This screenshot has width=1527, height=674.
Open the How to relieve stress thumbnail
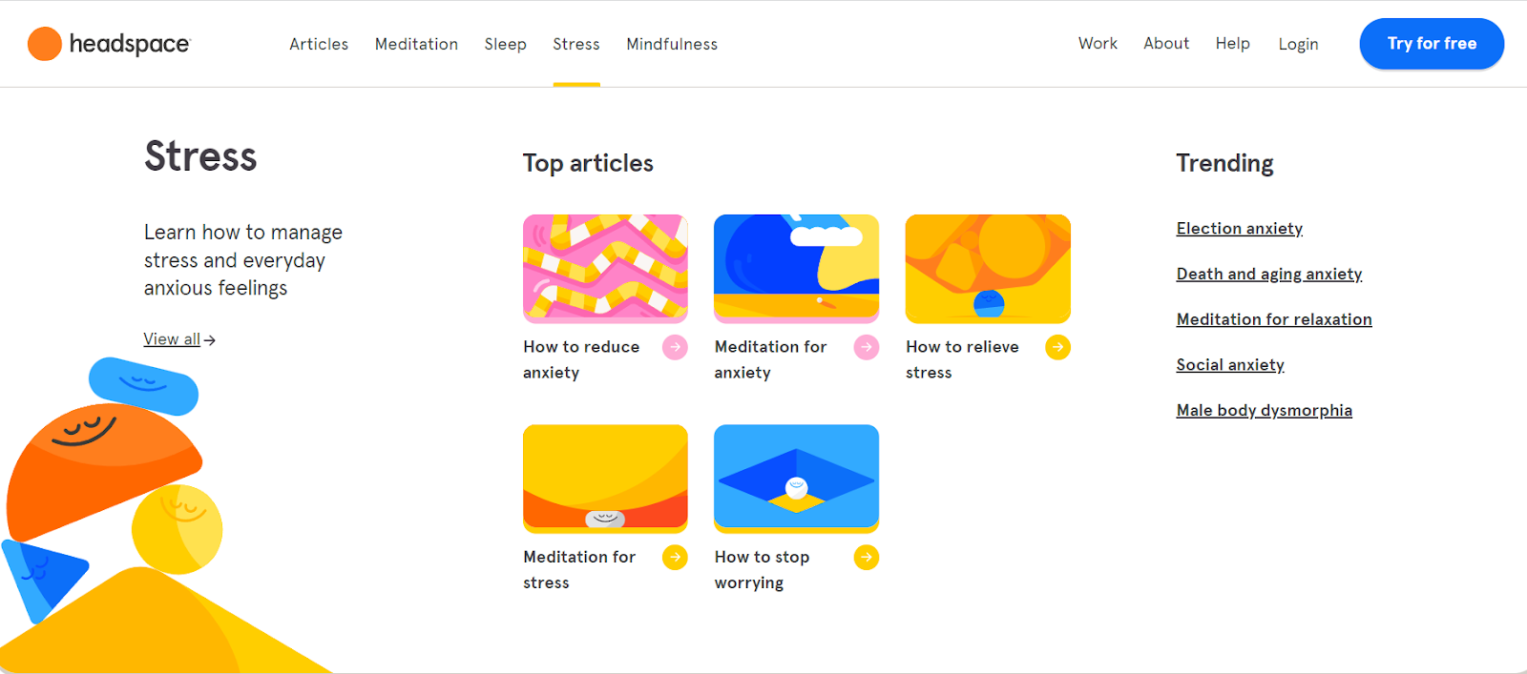pyautogui.click(x=988, y=269)
